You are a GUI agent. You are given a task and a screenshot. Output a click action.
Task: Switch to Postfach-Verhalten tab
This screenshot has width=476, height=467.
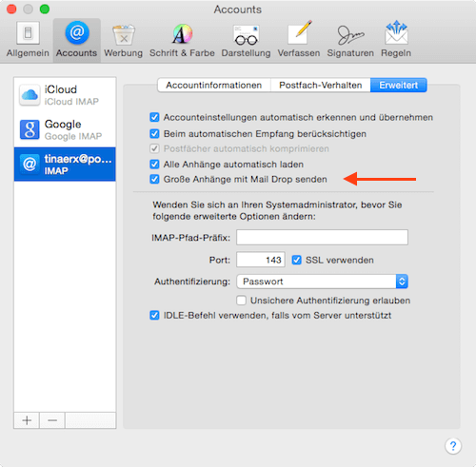[321, 85]
